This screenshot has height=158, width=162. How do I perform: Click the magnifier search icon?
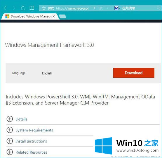coord(158,8)
